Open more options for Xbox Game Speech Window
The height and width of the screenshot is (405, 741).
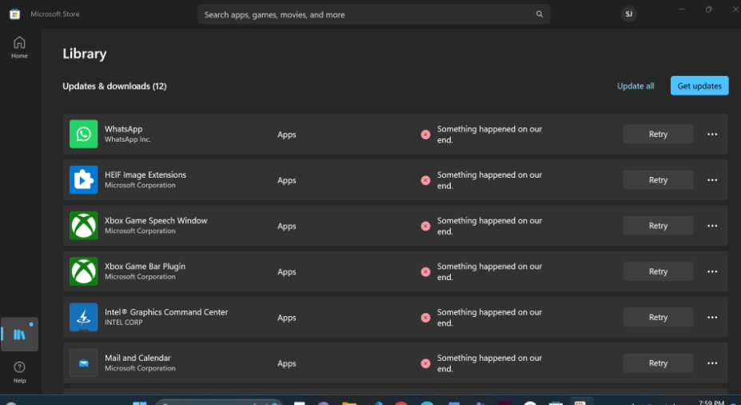[x=712, y=227]
